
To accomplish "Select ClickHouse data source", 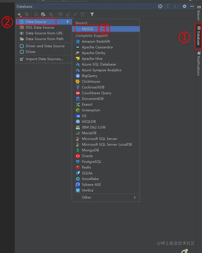I will pos(106,82).
